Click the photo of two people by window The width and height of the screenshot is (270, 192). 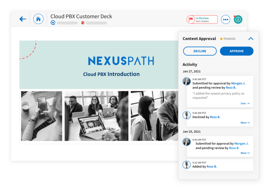155,116
